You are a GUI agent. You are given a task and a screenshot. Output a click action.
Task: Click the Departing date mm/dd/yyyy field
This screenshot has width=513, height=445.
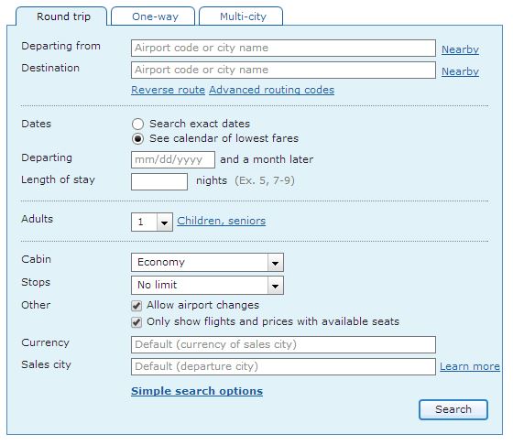(173, 159)
